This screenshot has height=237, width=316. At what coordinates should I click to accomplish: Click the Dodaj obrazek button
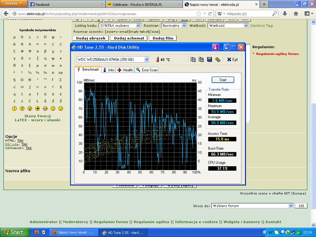click(x=91, y=38)
